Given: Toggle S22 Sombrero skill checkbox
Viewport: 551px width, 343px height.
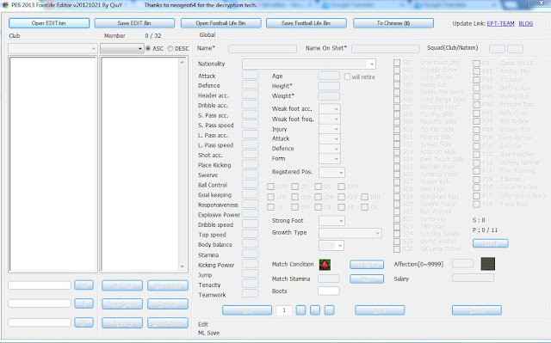Looking at the screenshot, I should (x=397, y=219).
